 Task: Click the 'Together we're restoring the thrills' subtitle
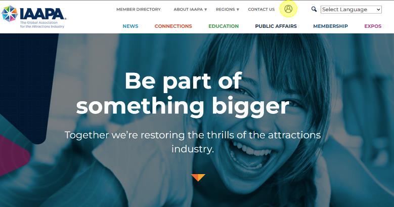click(x=193, y=142)
